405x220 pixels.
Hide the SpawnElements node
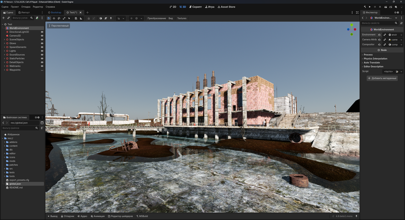click(42, 47)
